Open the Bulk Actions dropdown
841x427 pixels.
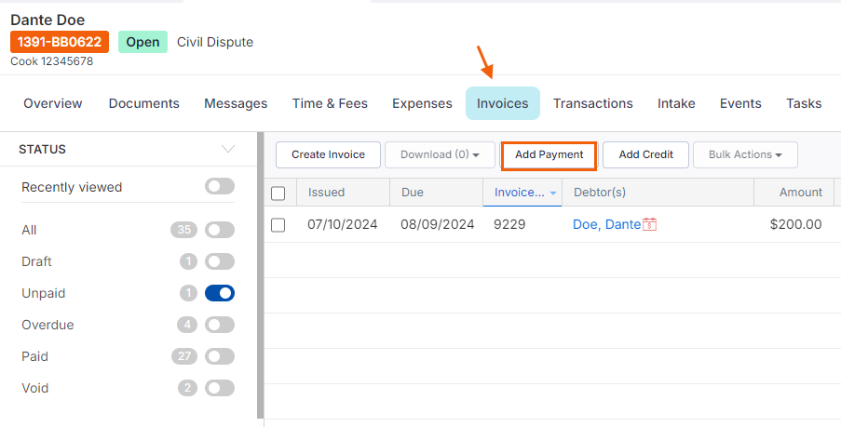click(745, 154)
